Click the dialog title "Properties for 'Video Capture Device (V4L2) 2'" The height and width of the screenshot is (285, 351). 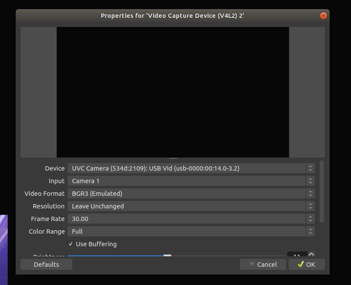pos(172,16)
